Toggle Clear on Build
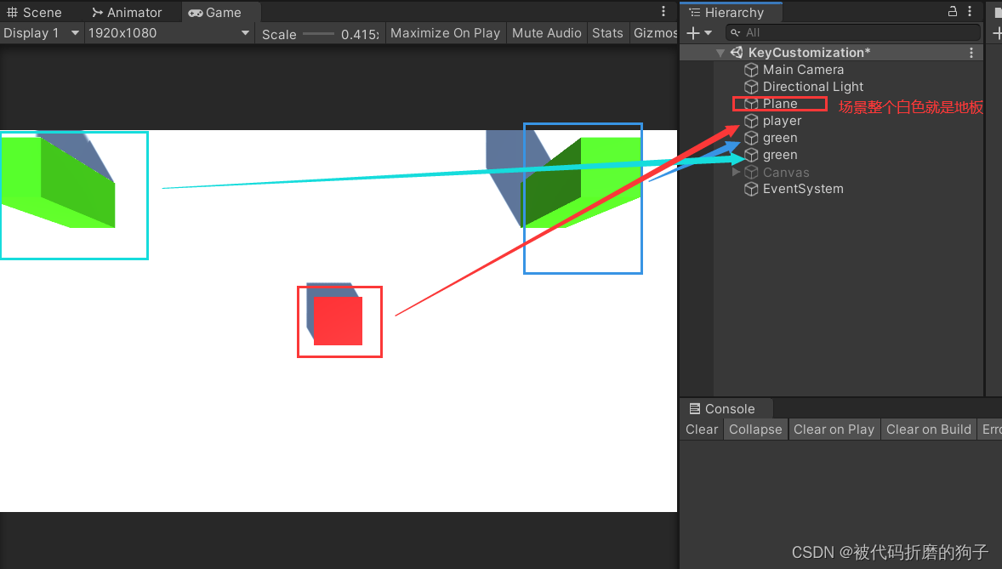Viewport: 1002px width, 569px height. 929,429
